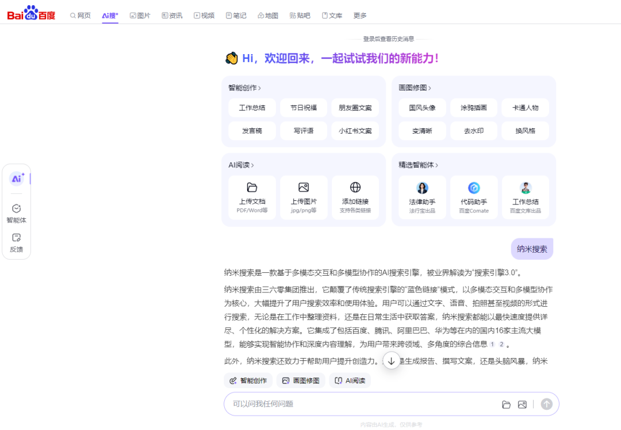Open the 代码助手 Comate icon
Image resolution: width=621 pixels, height=430 pixels.
(x=474, y=188)
